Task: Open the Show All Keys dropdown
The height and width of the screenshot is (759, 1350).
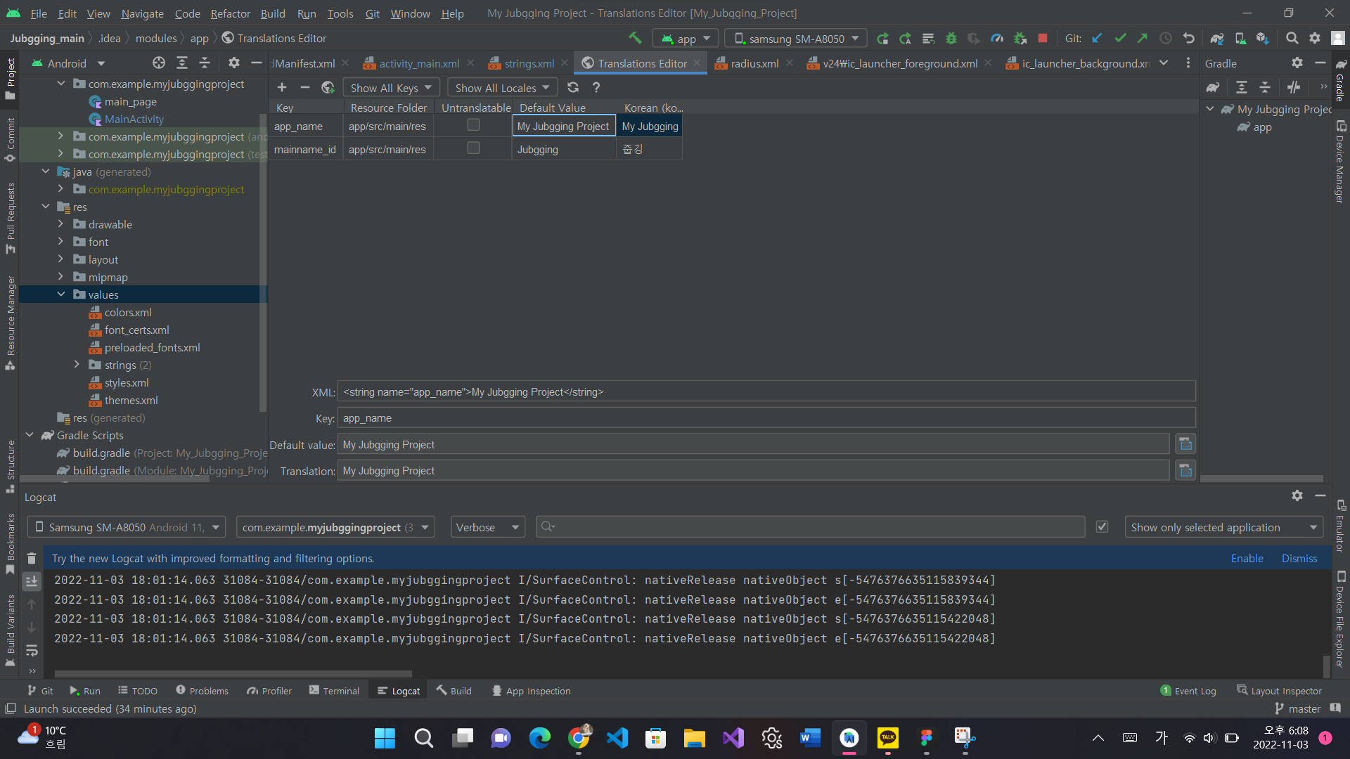Action: click(x=391, y=87)
